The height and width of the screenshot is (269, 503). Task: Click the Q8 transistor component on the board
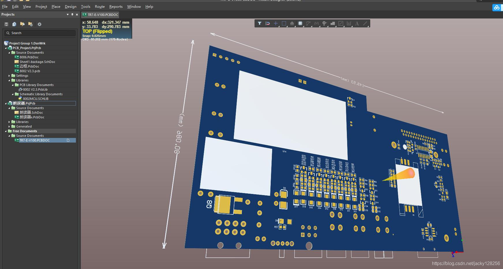coord(225,204)
